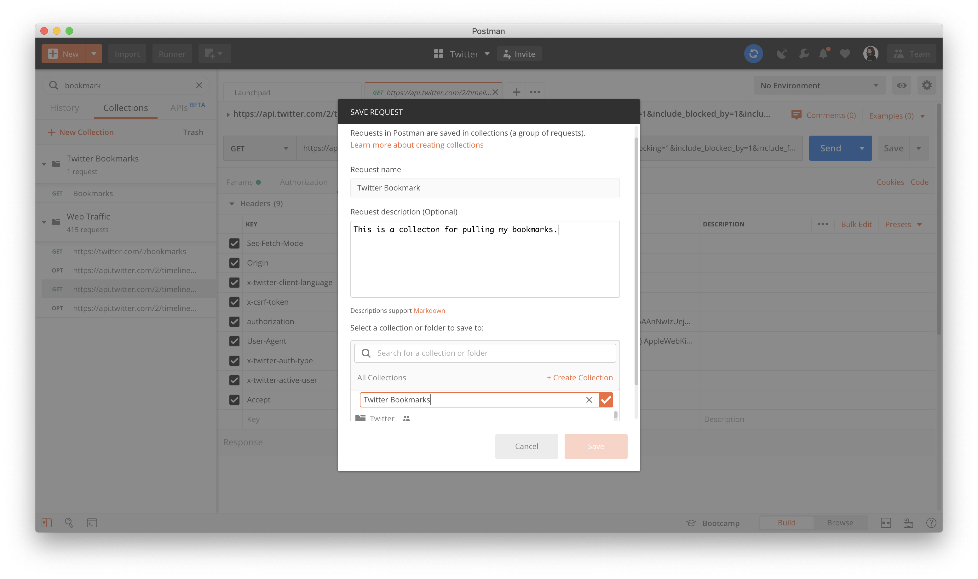Click the heart icon in header
The height and width of the screenshot is (579, 978).
coord(845,54)
